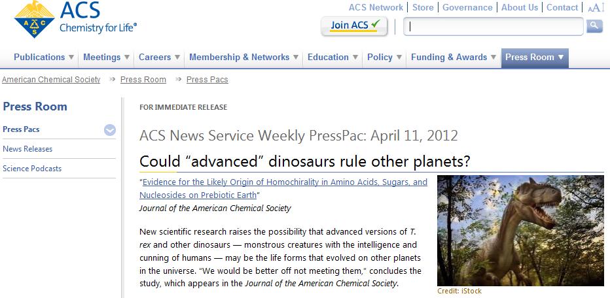Open the Meetings dropdown menu

[x=106, y=58]
